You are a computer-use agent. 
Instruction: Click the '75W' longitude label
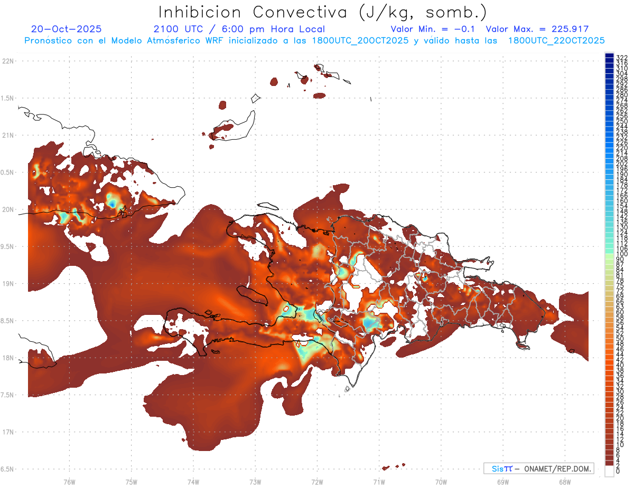[x=131, y=482]
